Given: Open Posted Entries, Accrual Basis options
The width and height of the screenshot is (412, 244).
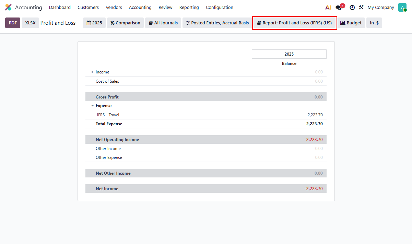Looking at the screenshot, I should tap(217, 23).
